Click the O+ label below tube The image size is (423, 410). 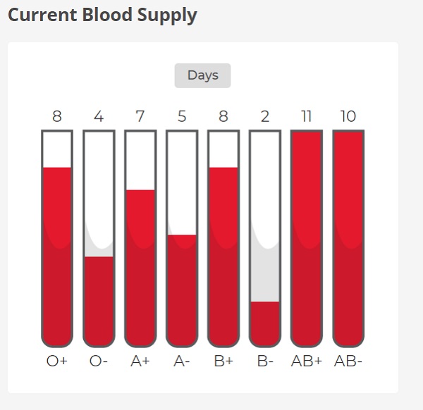coord(57,361)
